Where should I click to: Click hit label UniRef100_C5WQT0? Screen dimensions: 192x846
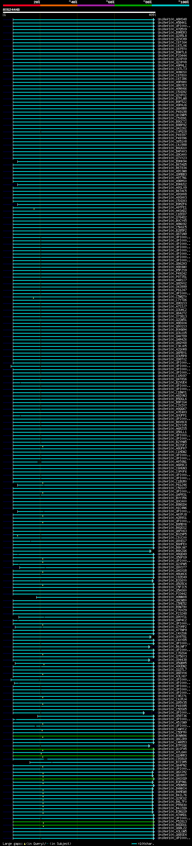click(x=172, y=297)
